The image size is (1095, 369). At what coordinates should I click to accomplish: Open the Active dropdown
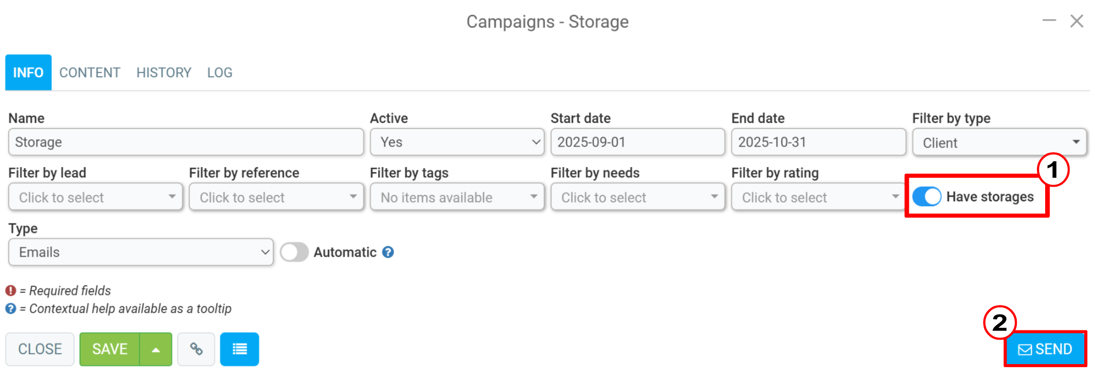pyautogui.click(x=457, y=142)
